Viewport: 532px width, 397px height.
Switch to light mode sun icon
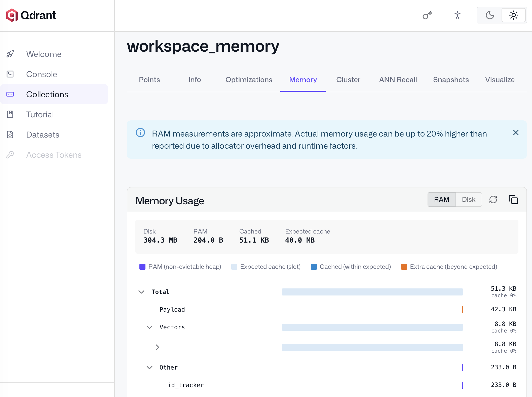513,15
